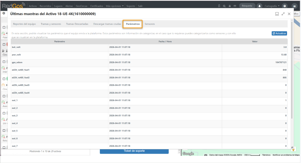Click the Ticket de soporte button

[x=134, y=151]
